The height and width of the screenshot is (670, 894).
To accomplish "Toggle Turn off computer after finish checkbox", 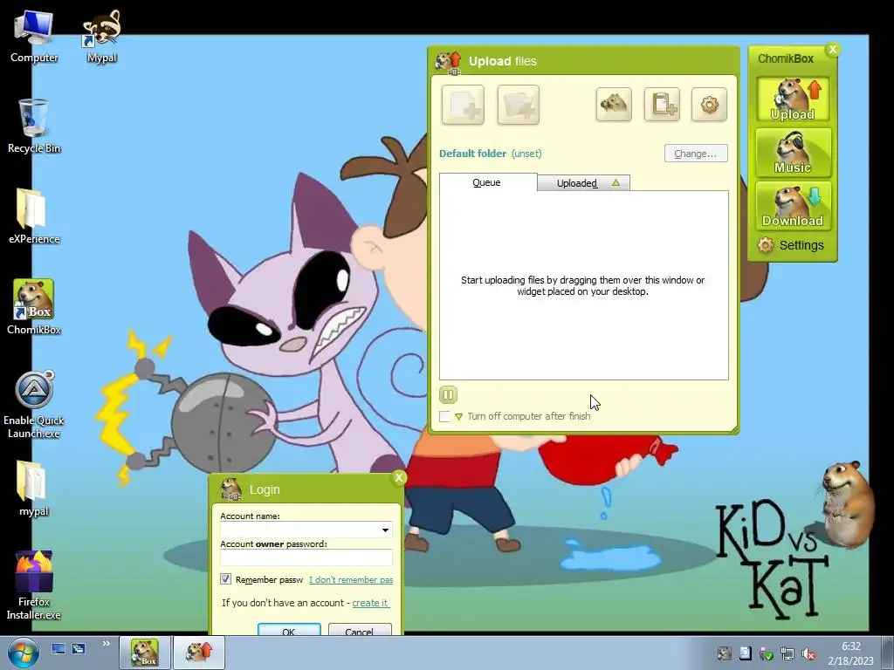I will pos(444,416).
